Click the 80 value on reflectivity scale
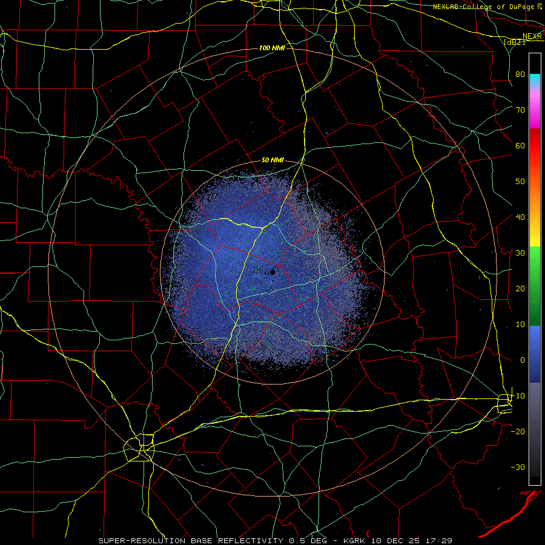 pos(520,74)
